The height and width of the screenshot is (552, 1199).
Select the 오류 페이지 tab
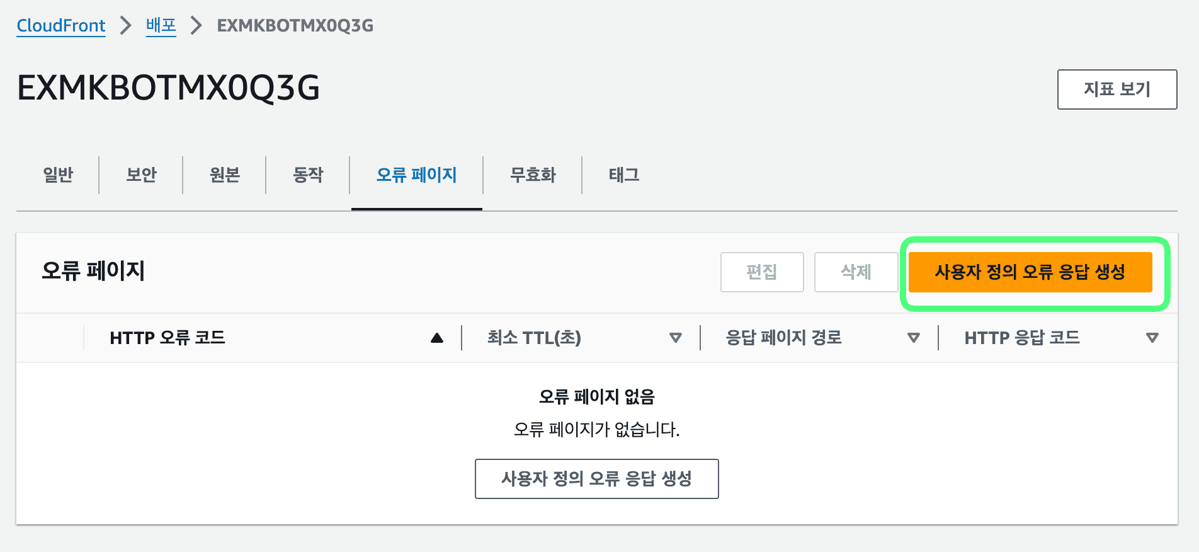point(416,175)
